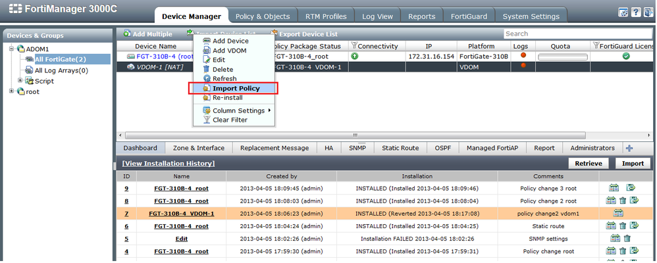Click the green FortiGuard license check icon
The height and width of the screenshot is (263, 657).
pos(626,56)
